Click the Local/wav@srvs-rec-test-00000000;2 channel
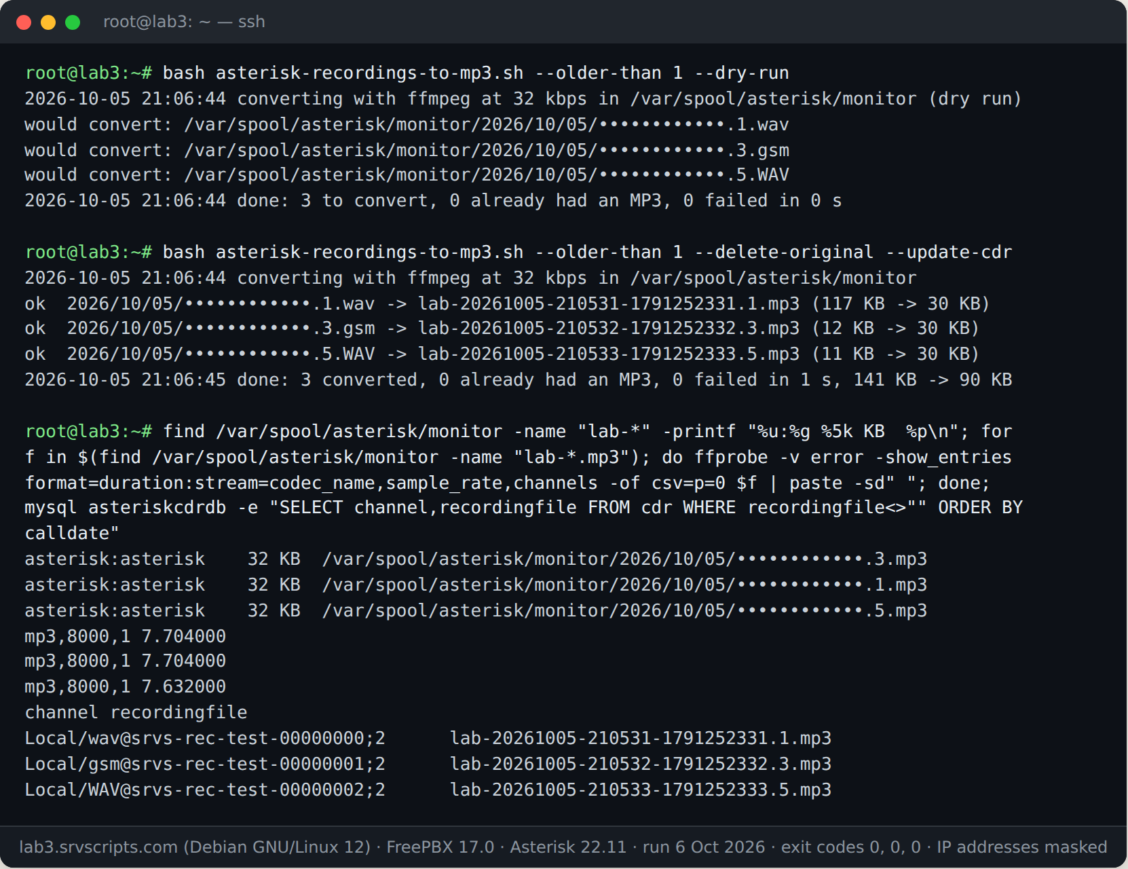 (x=205, y=738)
